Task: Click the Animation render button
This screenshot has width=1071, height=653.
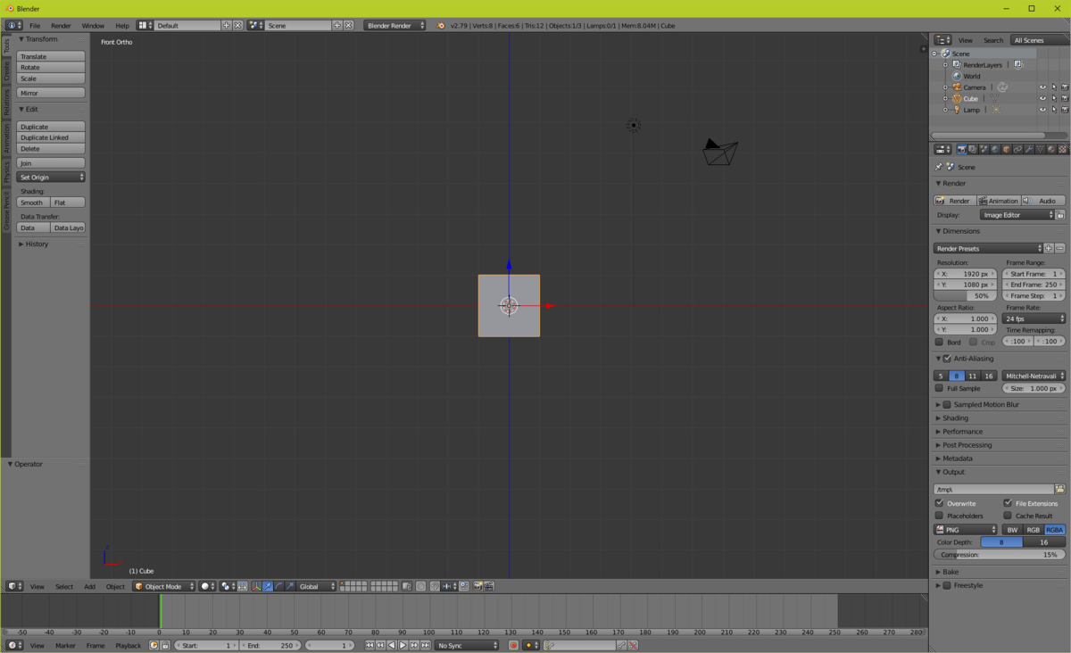Action: coord(998,201)
